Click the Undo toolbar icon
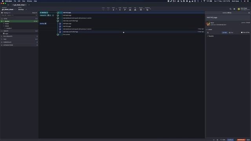The image size is (251, 141). [x=103, y=9]
